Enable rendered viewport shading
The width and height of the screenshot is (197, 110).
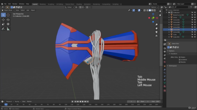click(x=155, y=10)
